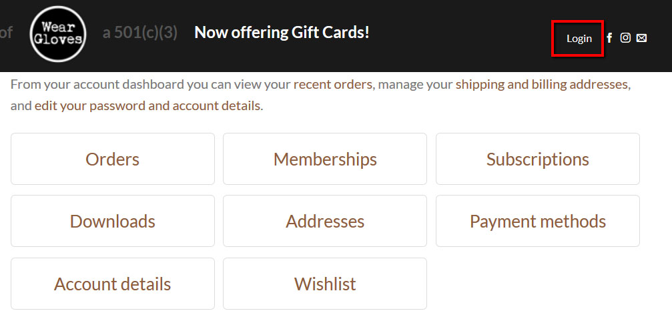
Task: Open the Addresses tile
Action: tap(325, 221)
